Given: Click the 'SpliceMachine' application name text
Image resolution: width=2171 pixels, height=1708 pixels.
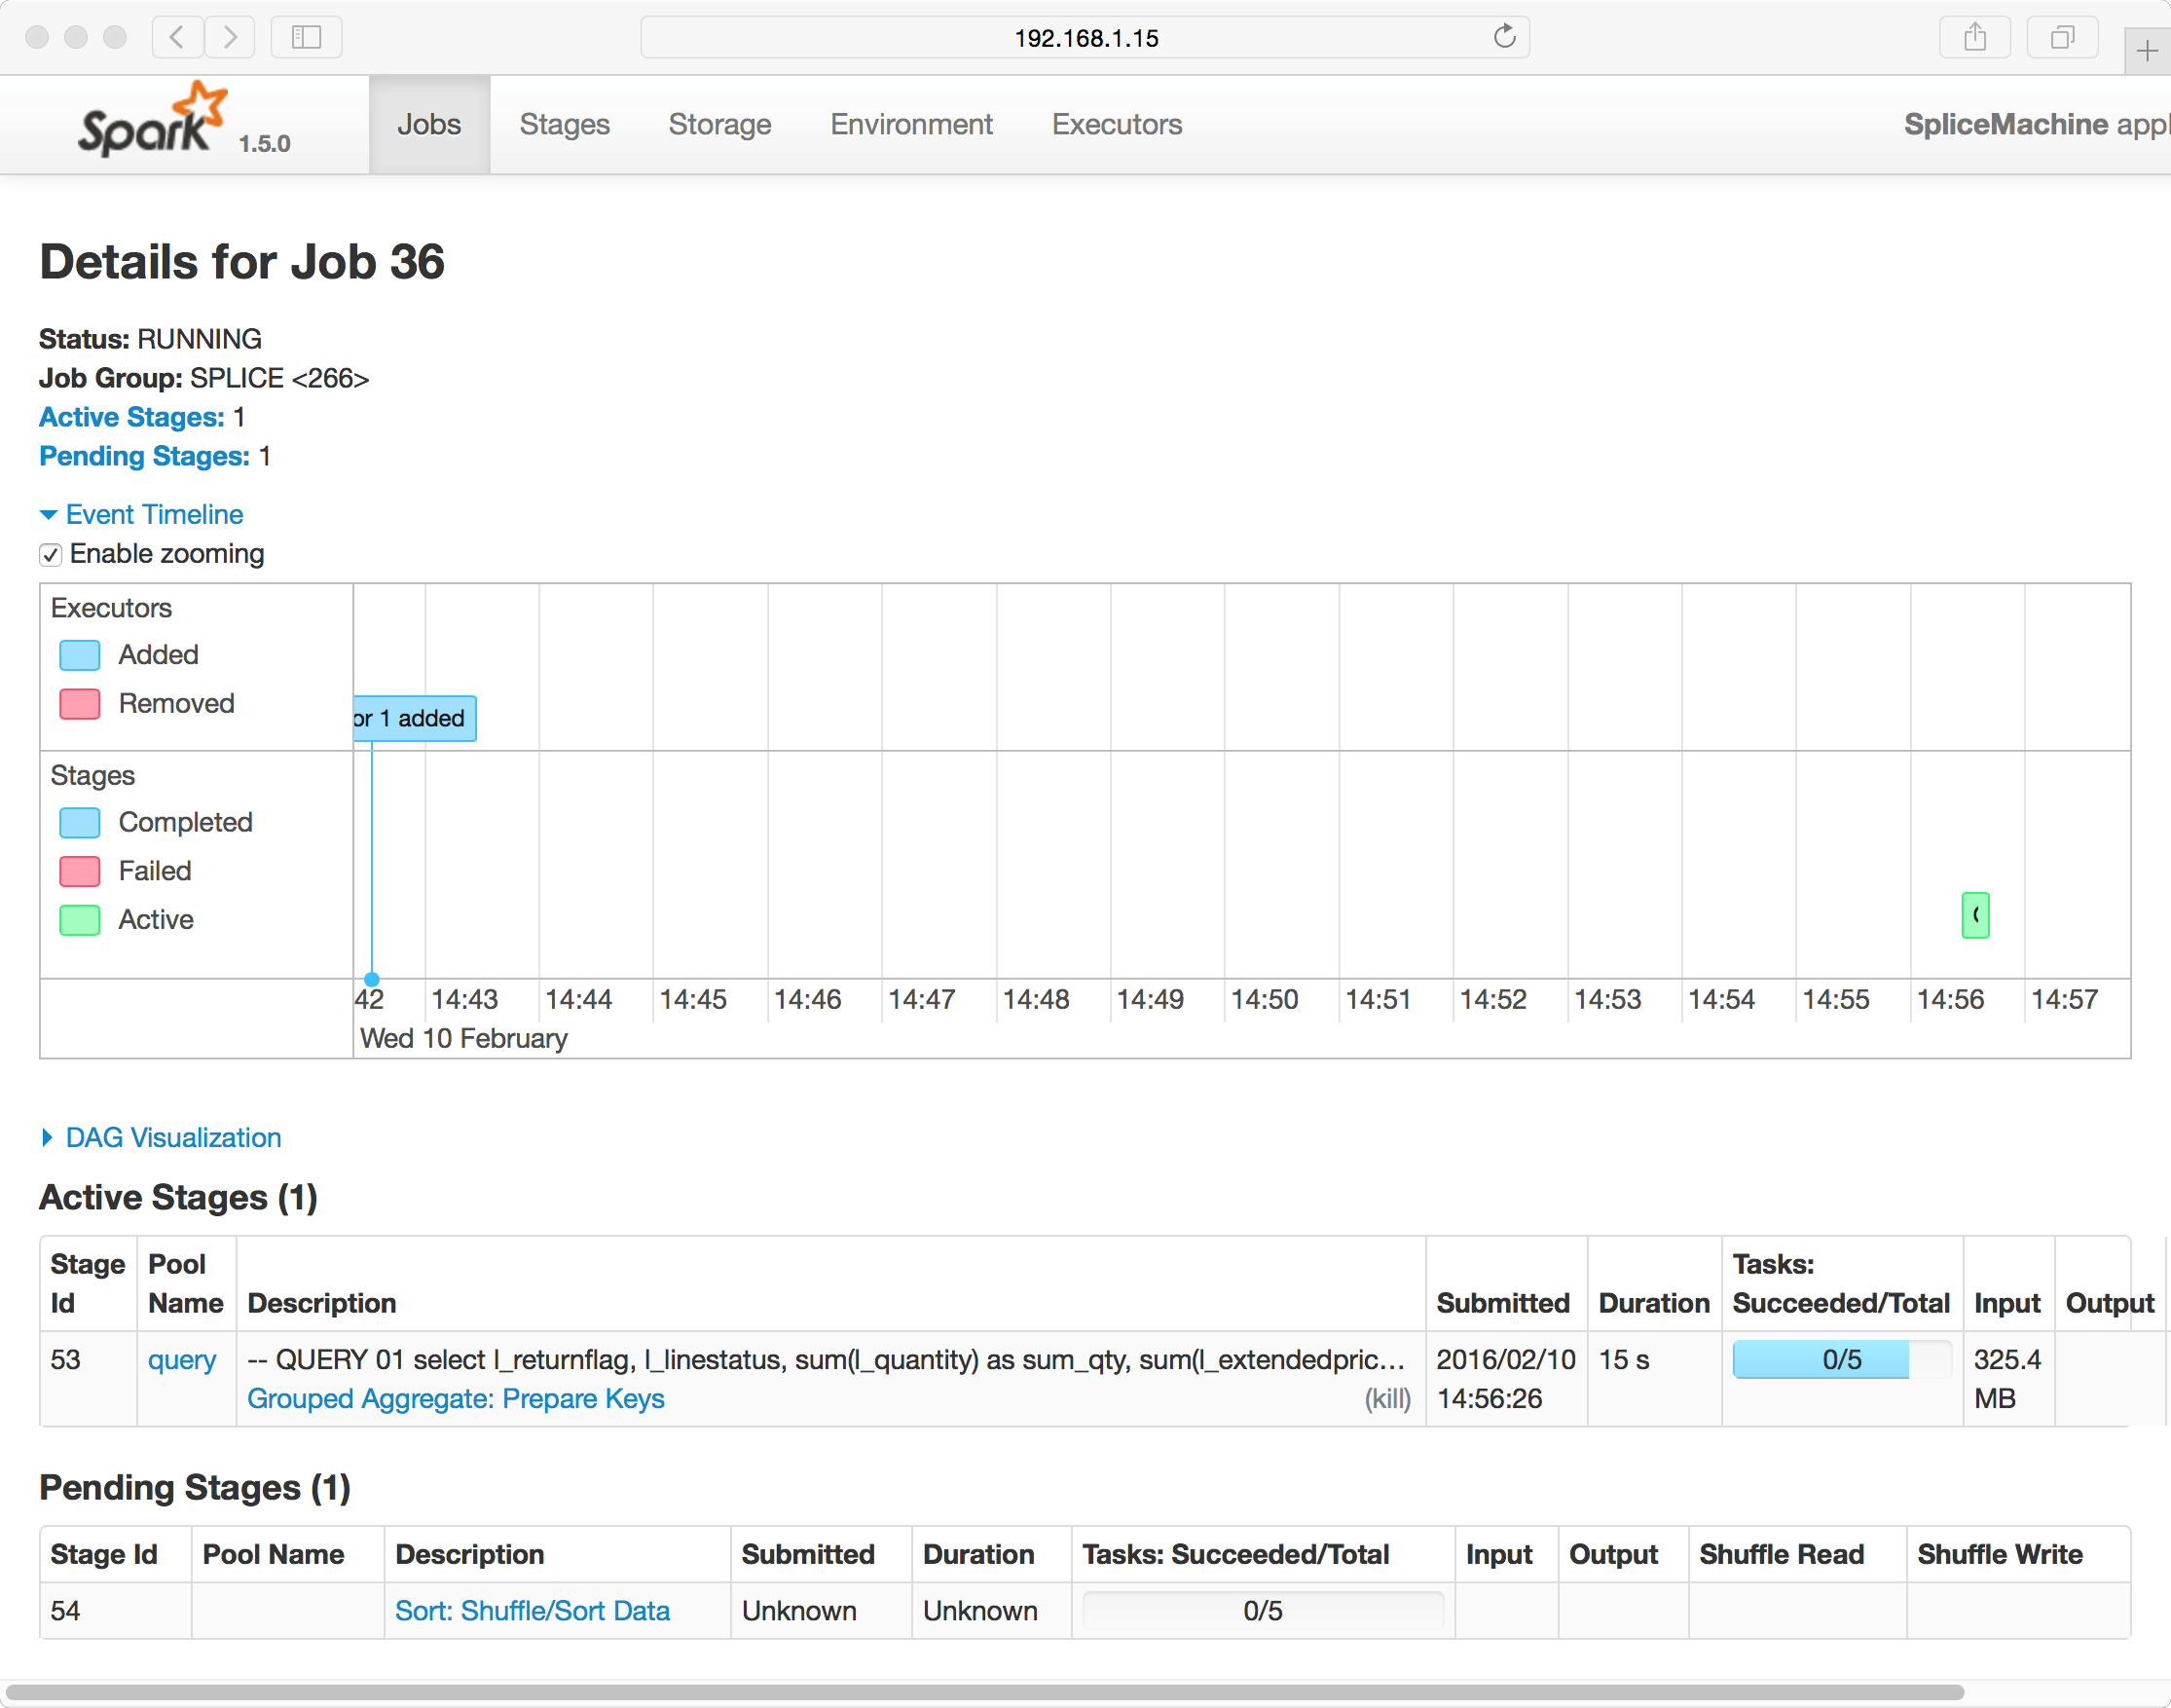Looking at the screenshot, I should coord(2005,124).
